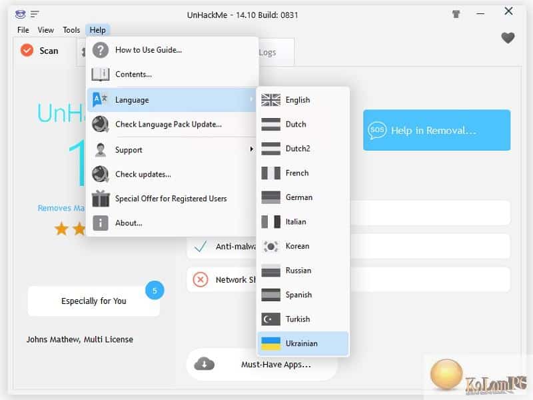The image size is (533, 400).
Task: Switch to the Scan tab
Action: click(x=45, y=51)
